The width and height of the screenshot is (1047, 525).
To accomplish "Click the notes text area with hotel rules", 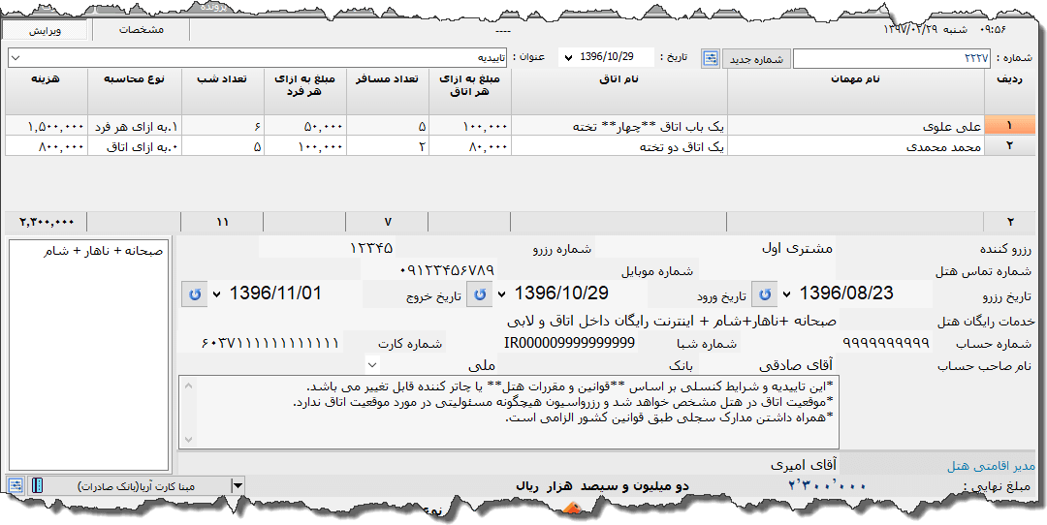I will [x=509, y=412].
